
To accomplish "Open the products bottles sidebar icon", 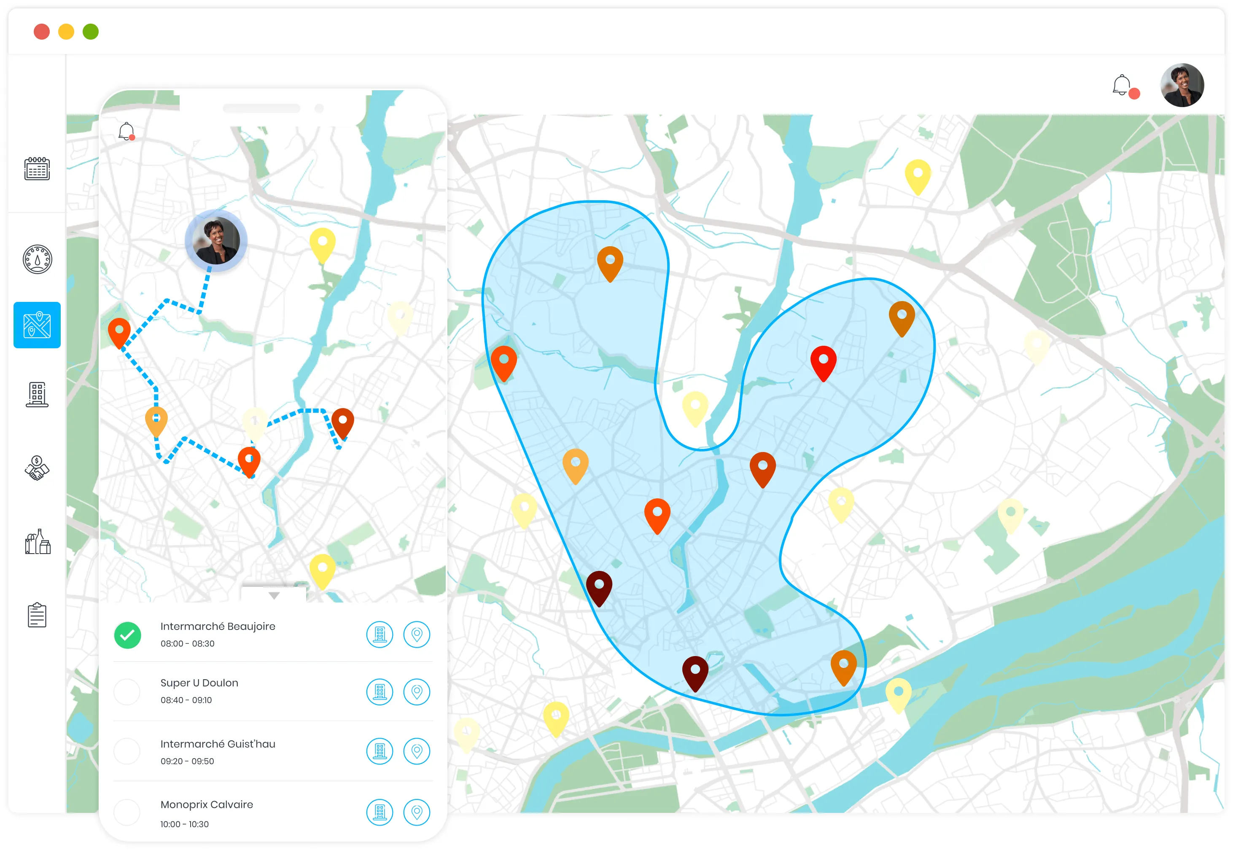I will point(37,542).
